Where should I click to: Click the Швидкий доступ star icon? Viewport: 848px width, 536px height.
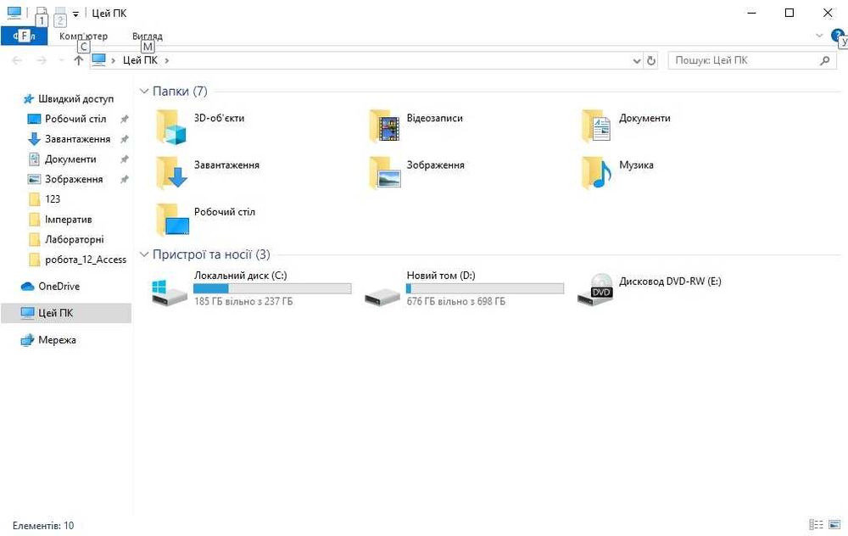29,99
